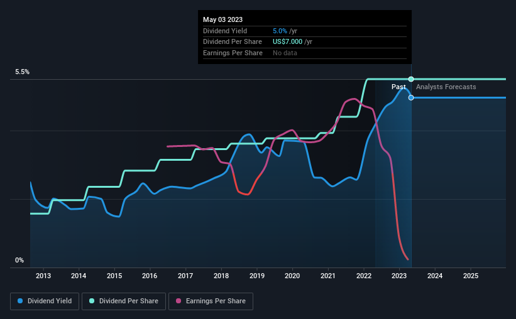The height and width of the screenshot is (319, 516).
Task: Toggle the Earnings Per Share legend button
Action: (x=211, y=301)
